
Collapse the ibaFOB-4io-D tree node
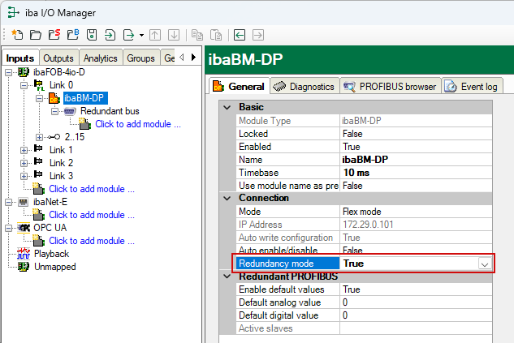pos(9,72)
